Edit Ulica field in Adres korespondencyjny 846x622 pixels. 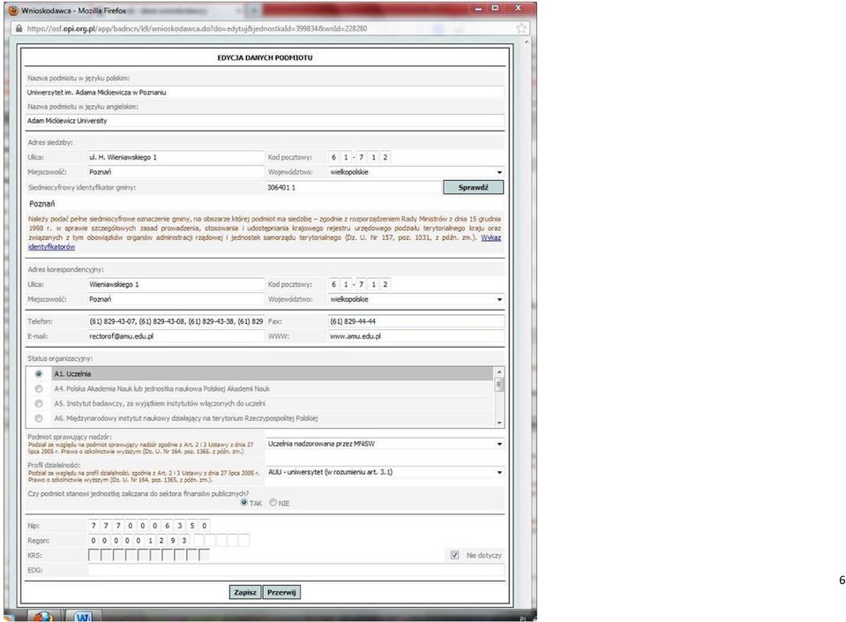[x=176, y=284]
